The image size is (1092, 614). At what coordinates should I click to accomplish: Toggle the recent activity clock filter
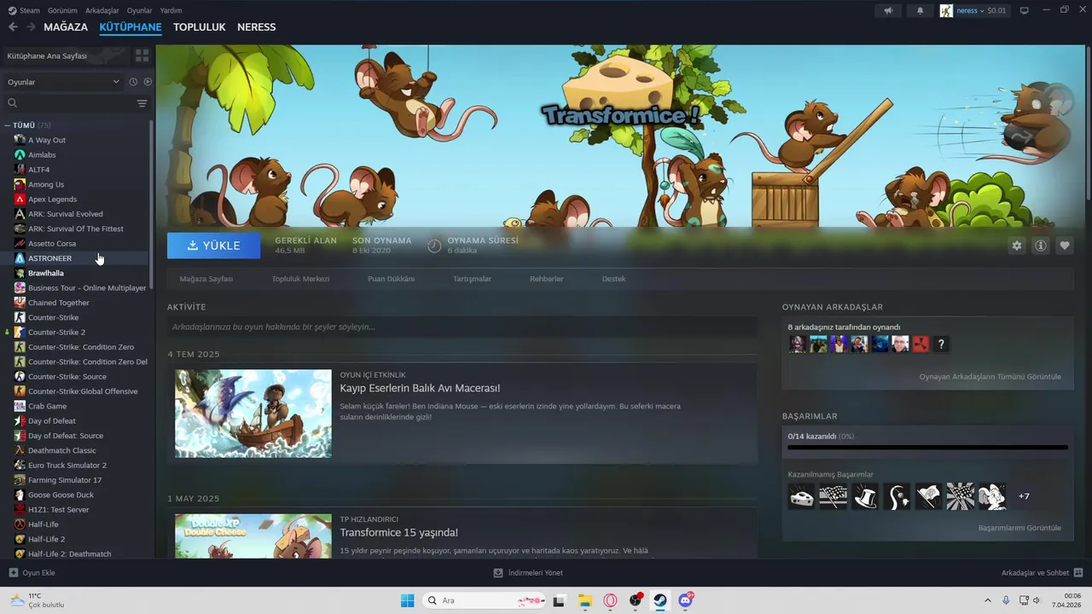click(x=133, y=82)
